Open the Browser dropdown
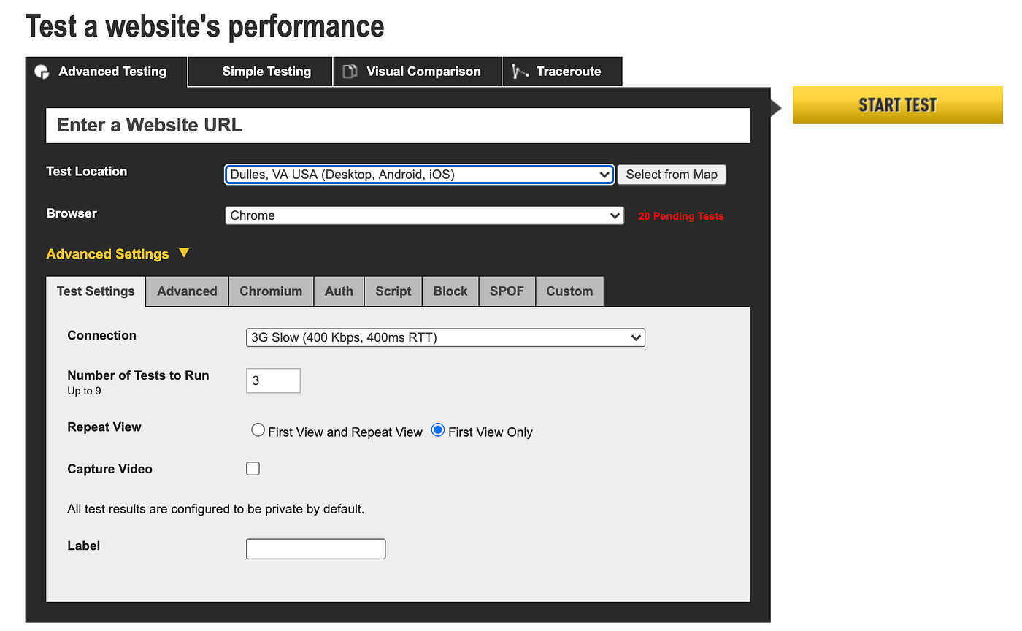This screenshot has height=631, width=1022. coord(425,215)
